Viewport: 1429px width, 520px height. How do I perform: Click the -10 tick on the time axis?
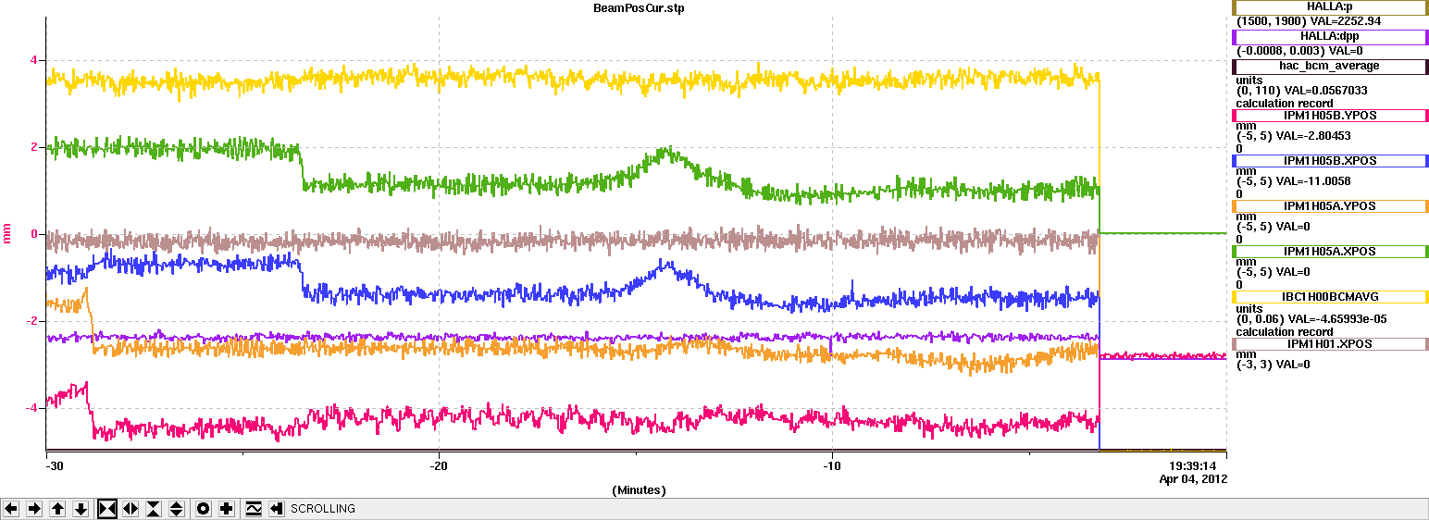tap(832, 466)
